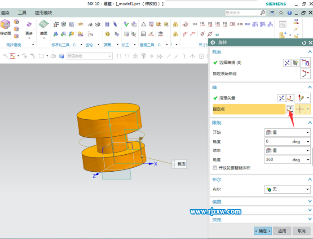The width and height of the screenshot is (313, 239).
Task: Open the 应用模块 tab
Action: pyautogui.click(x=44, y=13)
